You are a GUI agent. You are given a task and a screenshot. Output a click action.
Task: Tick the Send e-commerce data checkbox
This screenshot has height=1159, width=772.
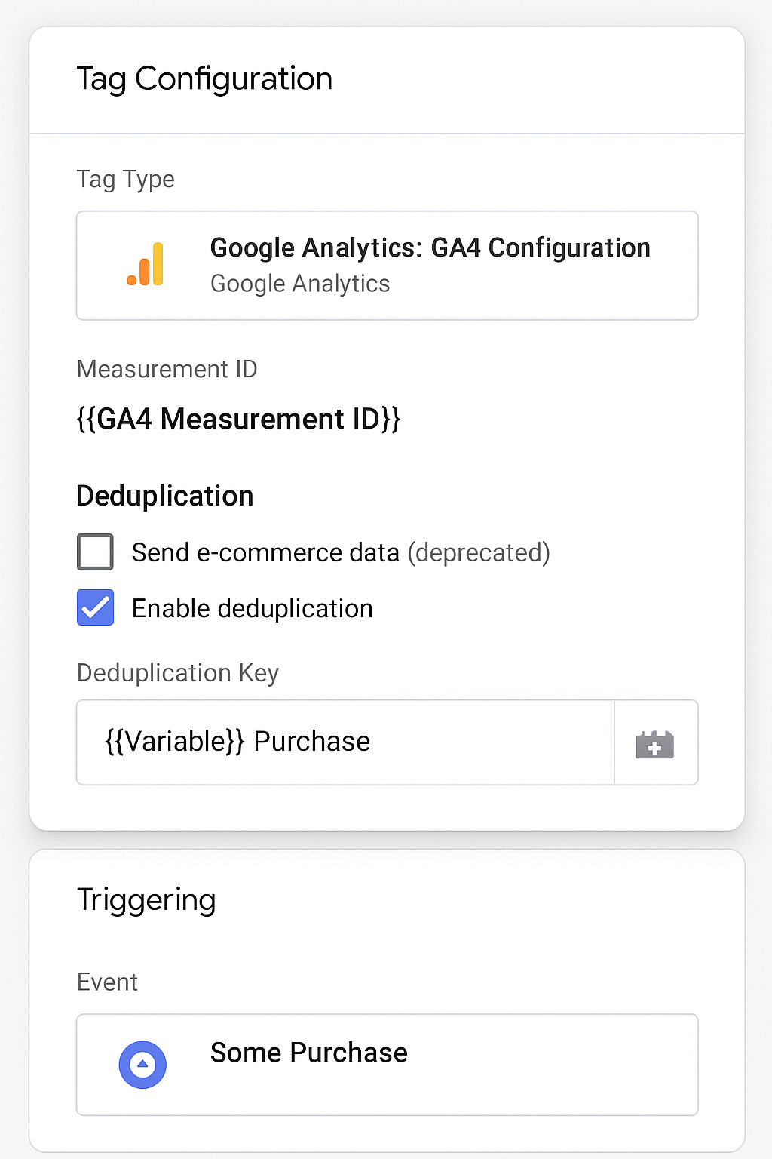(x=96, y=552)
